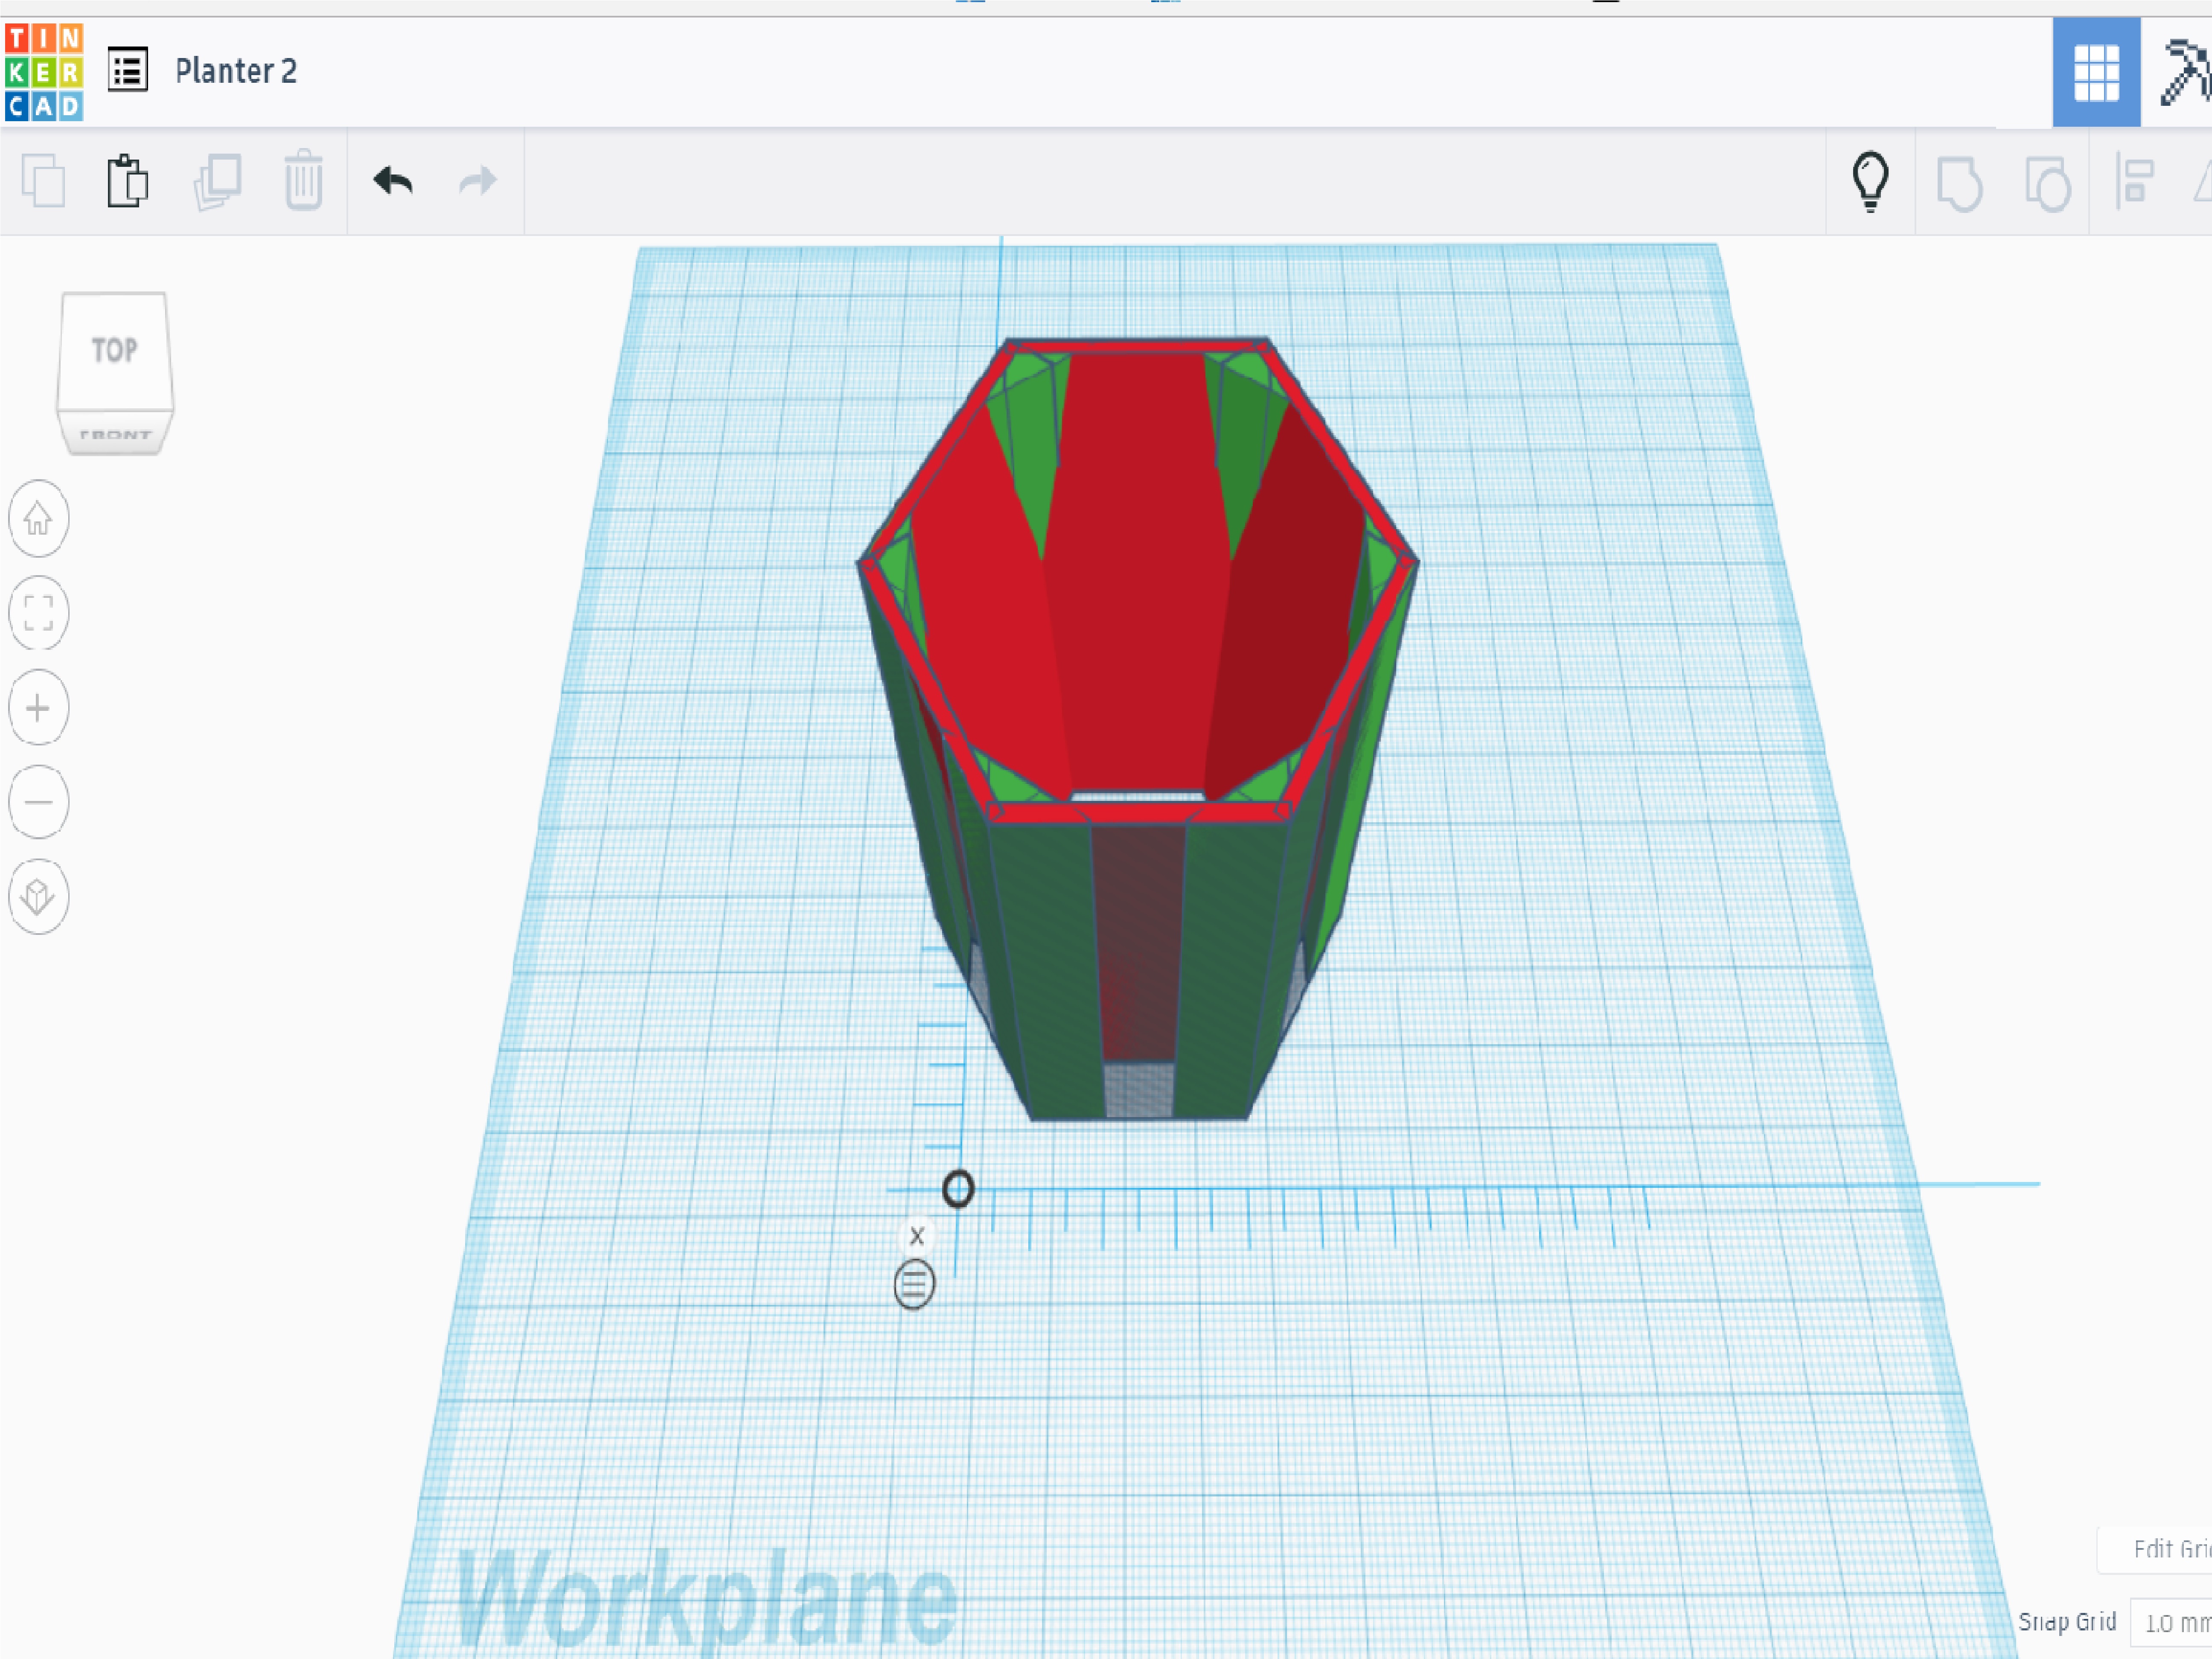Switch to 3D design grid view
Image resolution: width=2212 pixels, height=1659 pixels.
tap(2096, 72)
